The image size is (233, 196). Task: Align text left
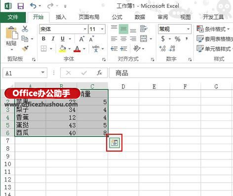pyautogui.click(x=114, y=39)
